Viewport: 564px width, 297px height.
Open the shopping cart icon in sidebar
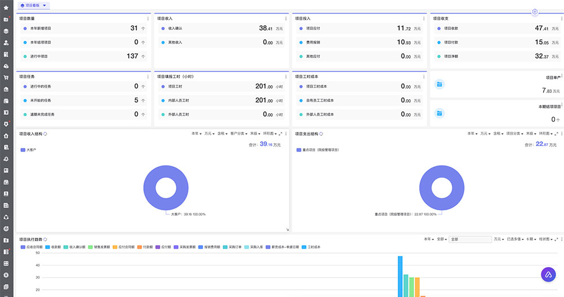tap(6, 77)
